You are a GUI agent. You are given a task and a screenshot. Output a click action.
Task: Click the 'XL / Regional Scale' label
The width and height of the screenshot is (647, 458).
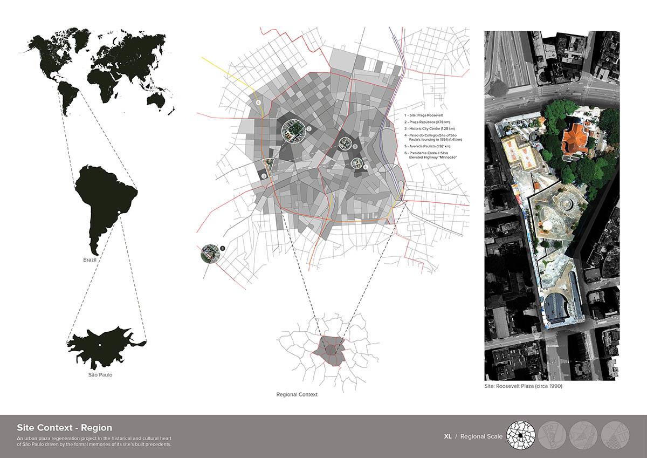tap(472, 436)
